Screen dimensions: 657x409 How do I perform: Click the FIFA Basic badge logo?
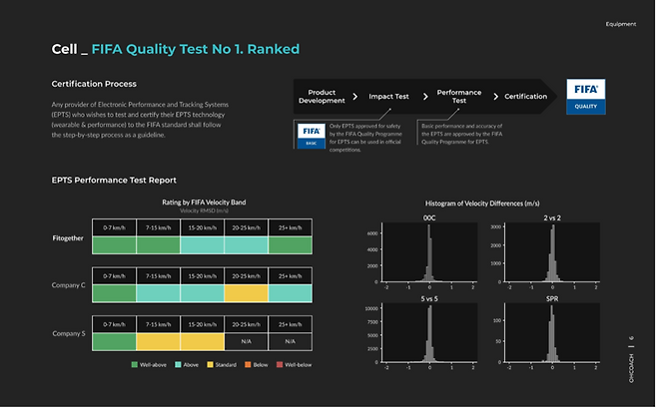310,135
